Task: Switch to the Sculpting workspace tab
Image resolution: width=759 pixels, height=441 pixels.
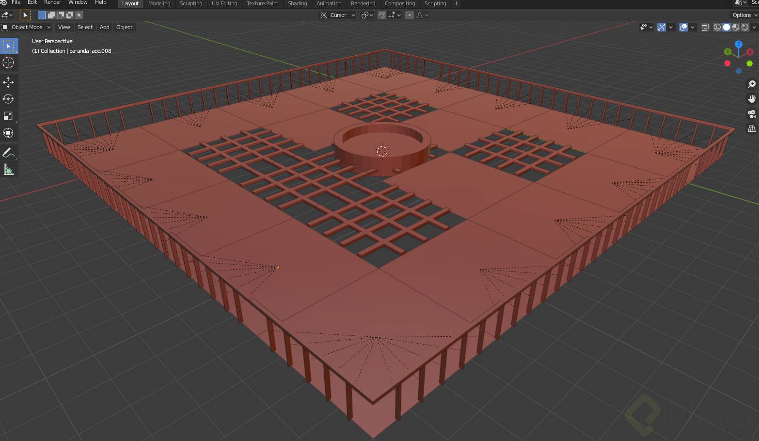Action: tap(191, 3)
